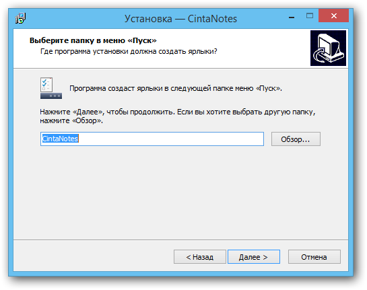
Task: Click the setup wizard computer image
Action: pos(328,48)
